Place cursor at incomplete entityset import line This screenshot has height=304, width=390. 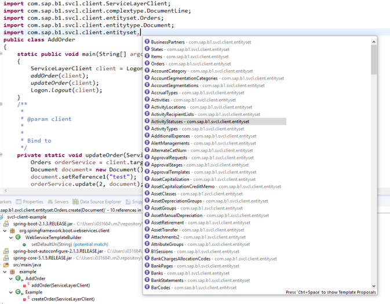(x=141, y=32)
